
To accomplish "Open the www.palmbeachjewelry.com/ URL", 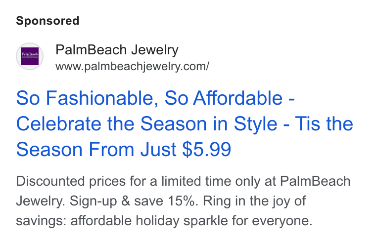I will 132,66.
